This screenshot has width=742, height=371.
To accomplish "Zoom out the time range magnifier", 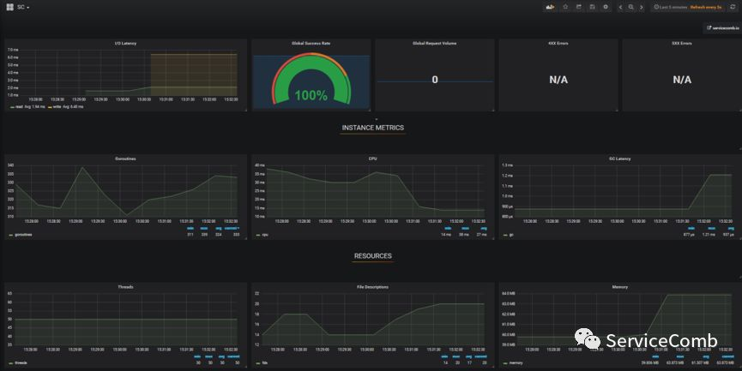I will (x=630, y=7).
